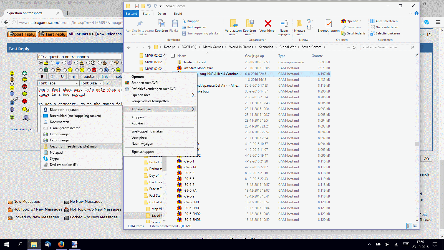Click the fast reply button
This screenshot has height=250, width=444.
pyautogui.click(x=53, y=34)
